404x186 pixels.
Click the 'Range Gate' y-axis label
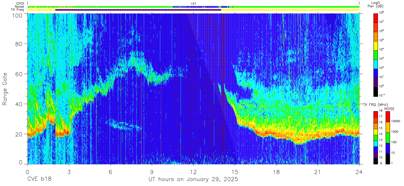5,89
